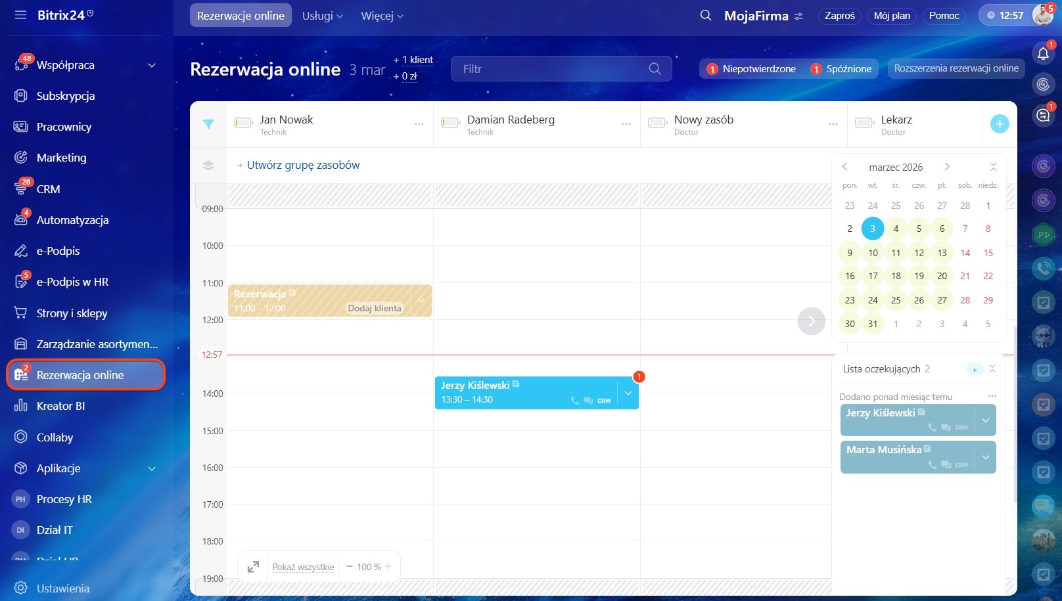This screenshot has width=1062, height=601.
Task: Click the funnel filter icon beside resources
Action: pyautogui.click(x=208, y=124)
